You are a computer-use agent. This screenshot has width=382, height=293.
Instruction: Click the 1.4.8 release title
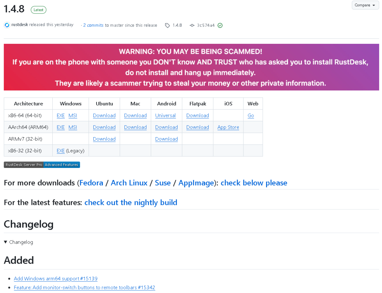[x=14, y=9]
